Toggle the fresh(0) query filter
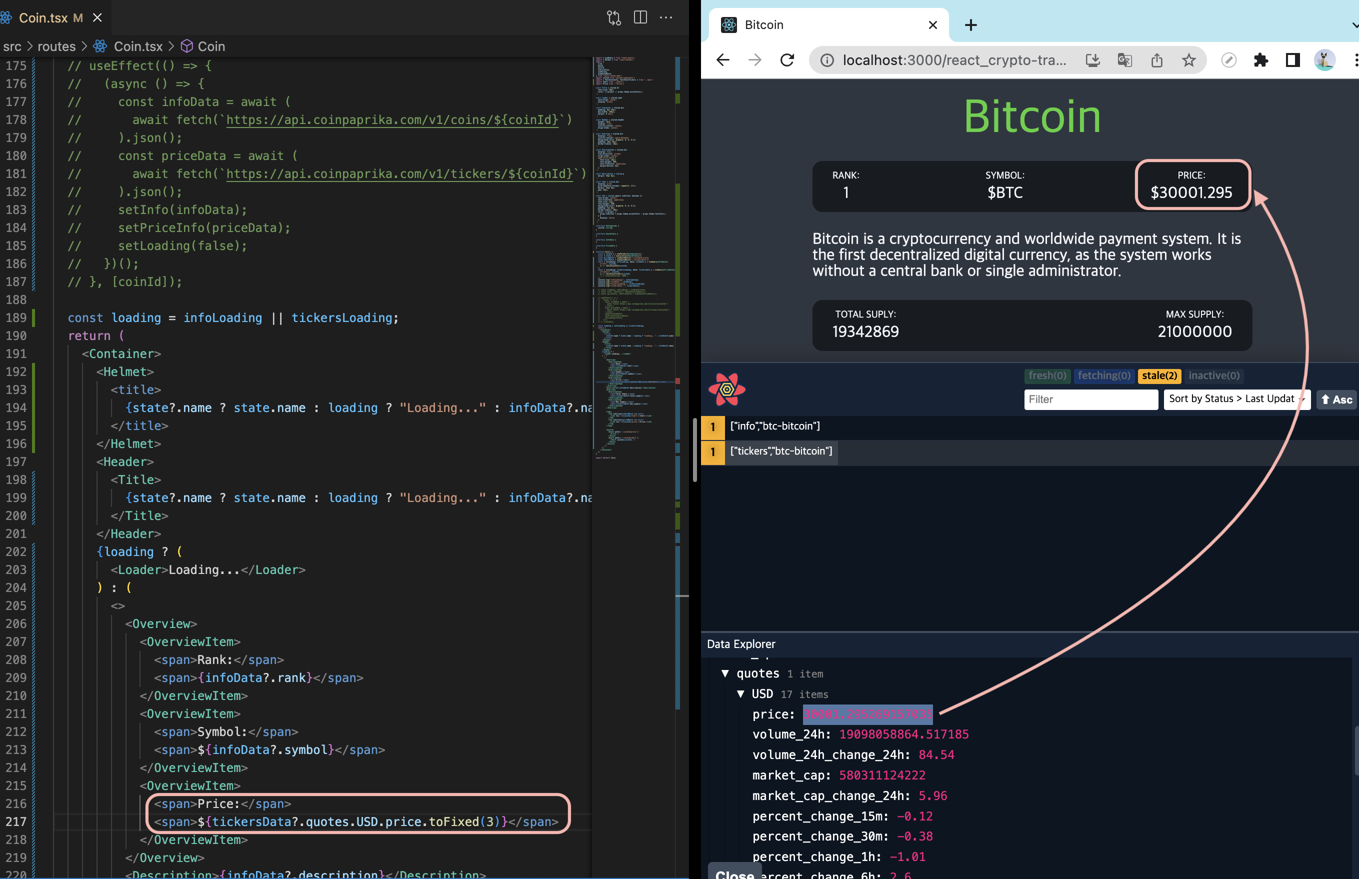Image resolution: width=1359 pixels, height=879 pixels. coord(1047,375)
